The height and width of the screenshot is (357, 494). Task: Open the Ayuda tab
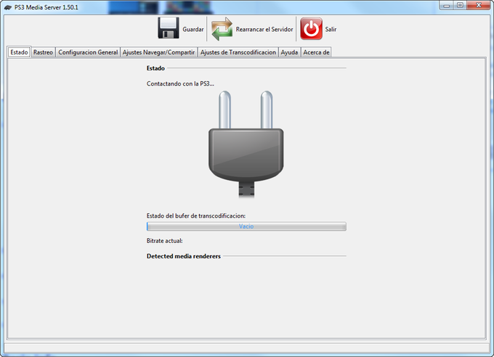point(289,52)
